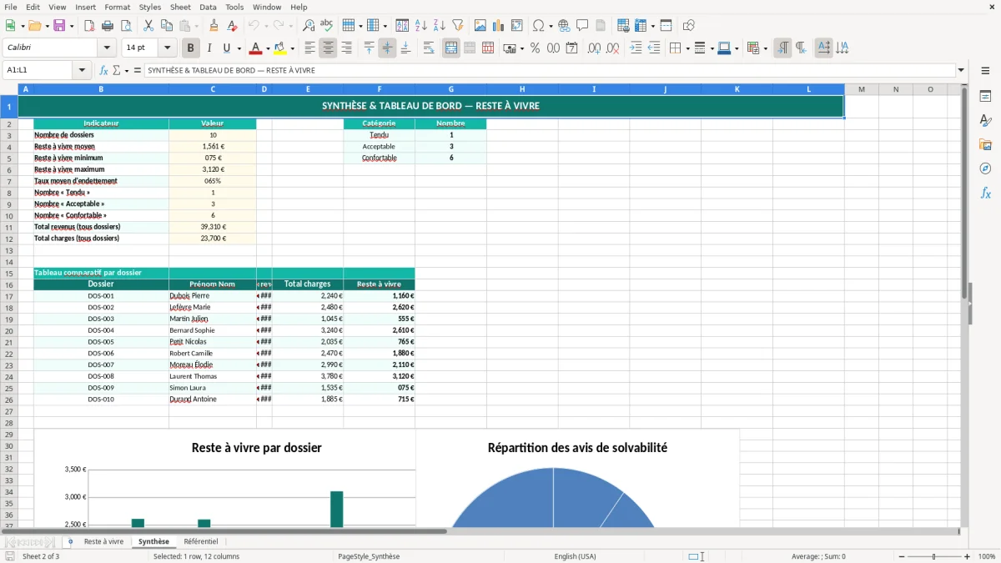Open the font color dropdown arrow
Viewport: 1001px width, 563px height.
coord(267,48)
